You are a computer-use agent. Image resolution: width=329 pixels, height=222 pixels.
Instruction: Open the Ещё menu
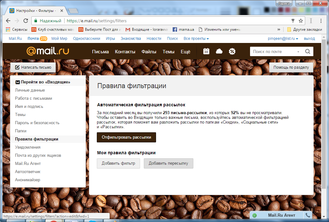[185, 52]
